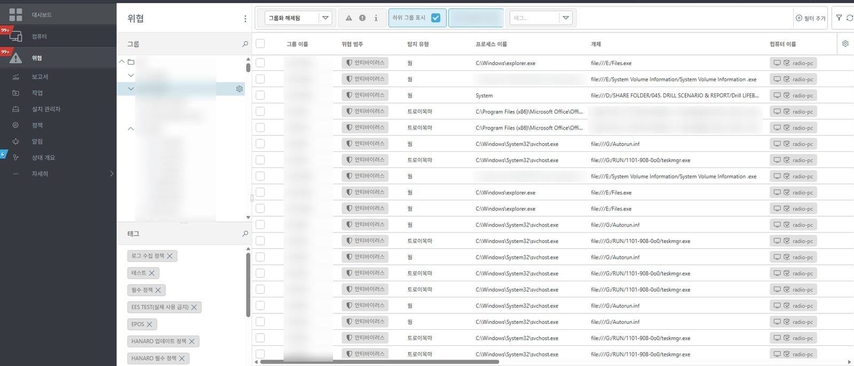Open the 위협 panel kebab menu
Viewport: 854px width, 366px height.
click(x=245, y=19)
